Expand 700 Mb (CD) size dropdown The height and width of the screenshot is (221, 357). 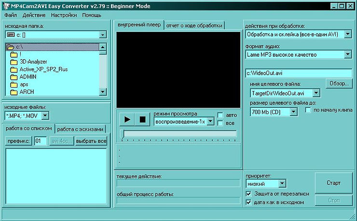click(x=293, y=112)
